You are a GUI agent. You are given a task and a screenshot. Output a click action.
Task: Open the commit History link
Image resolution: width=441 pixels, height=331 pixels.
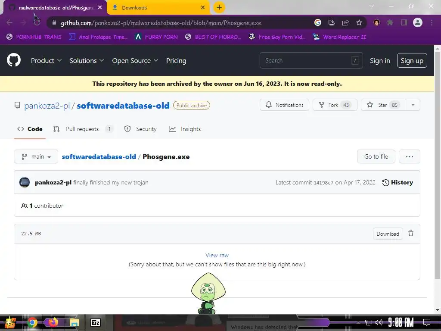pyautogui.click(x=398, y=182)
